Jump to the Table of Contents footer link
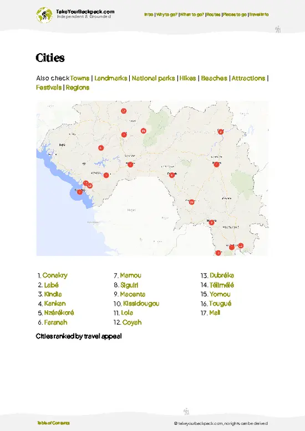The image size is (305, 431). tap(53, 423)
